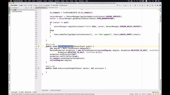The image size is (170, 95).
Task: Click the highlighted onSensorChanged method name
Action: tap(65, 46)
